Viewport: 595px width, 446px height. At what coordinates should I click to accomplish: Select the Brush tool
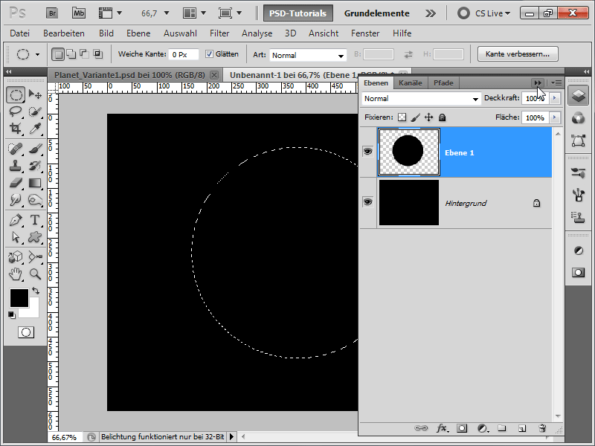tap(35, 149)
